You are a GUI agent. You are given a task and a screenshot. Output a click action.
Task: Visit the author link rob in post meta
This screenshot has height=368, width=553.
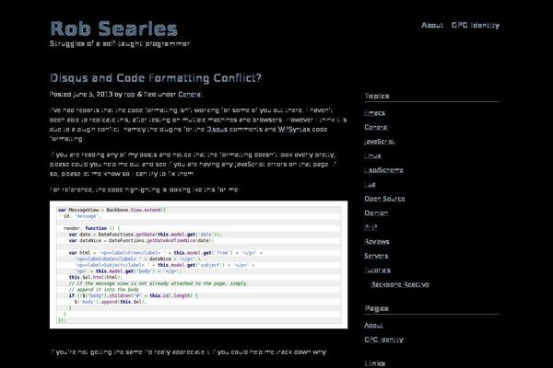point(129,95)
